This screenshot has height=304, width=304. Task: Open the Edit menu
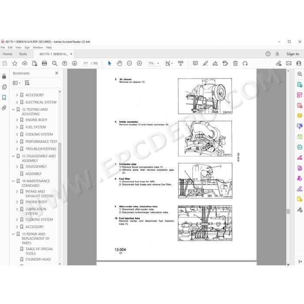tap(10, 47)
